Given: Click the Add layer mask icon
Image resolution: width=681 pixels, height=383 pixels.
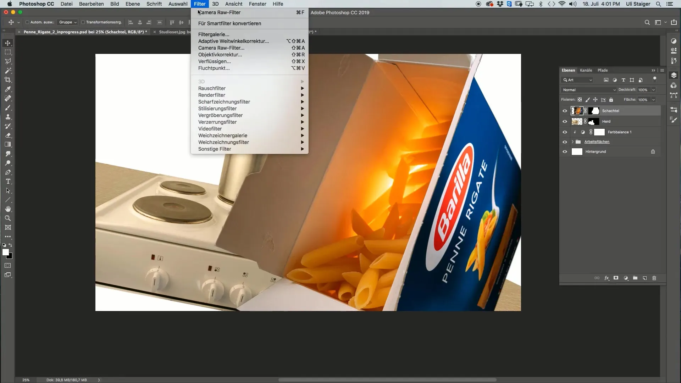Looking at the screenshot, I should pos(616,278).
